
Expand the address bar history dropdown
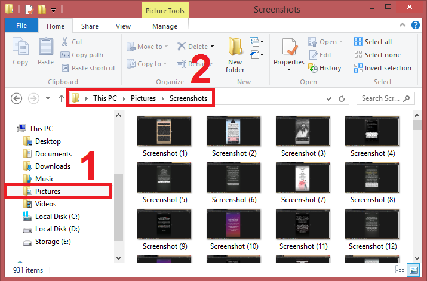pyautogui.click(x=328, y=98)
